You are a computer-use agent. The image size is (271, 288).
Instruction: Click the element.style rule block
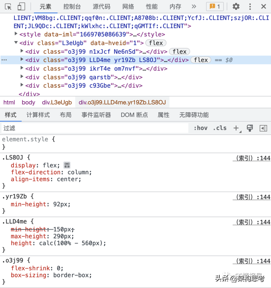tap(135, 143)
